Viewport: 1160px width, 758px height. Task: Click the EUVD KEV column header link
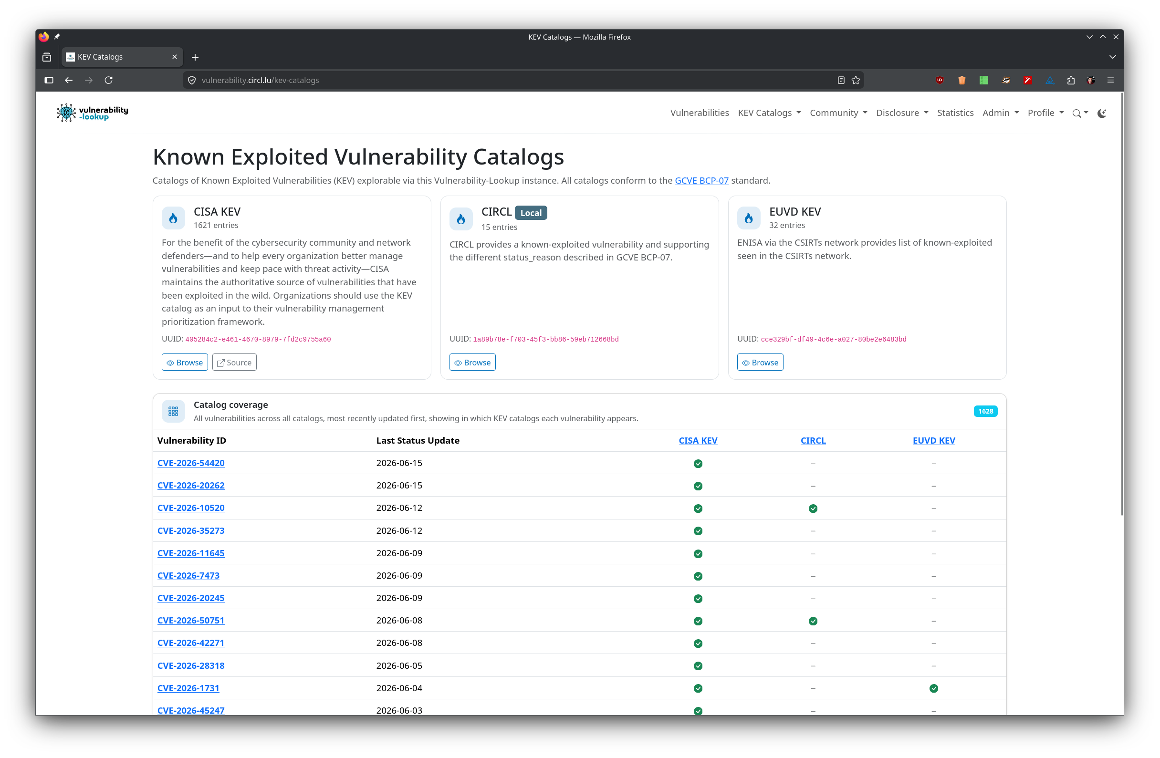[x=933, y=440]
